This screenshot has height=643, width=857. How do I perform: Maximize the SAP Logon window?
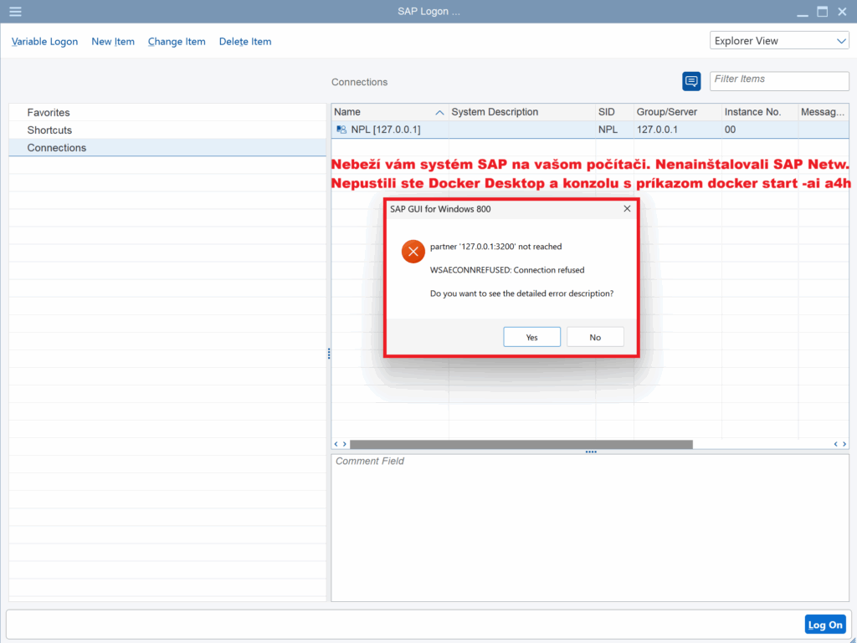[x=822, y=12]
